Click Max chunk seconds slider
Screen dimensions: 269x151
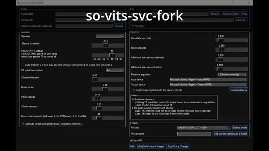[108, 118]
